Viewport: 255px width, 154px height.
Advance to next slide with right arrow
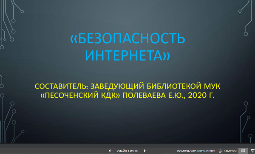(145, 151)
